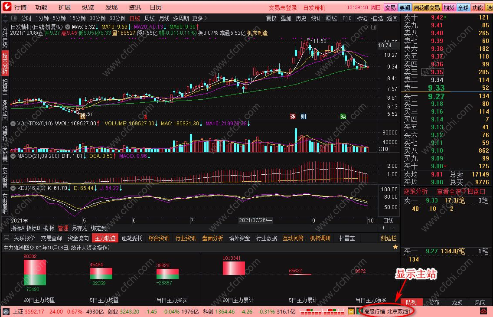
Task: Click 画线 in chart toolbar
Action: 331,18
